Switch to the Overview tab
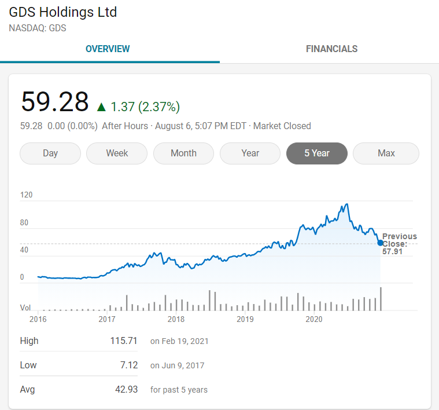439x410 pixels. click(x=108, y=49)
